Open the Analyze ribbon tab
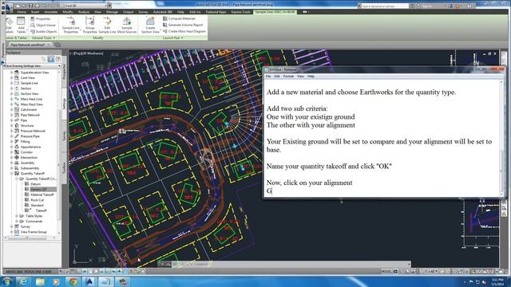The width and height of the screenshot is (511, 287). tap(84, 12)
